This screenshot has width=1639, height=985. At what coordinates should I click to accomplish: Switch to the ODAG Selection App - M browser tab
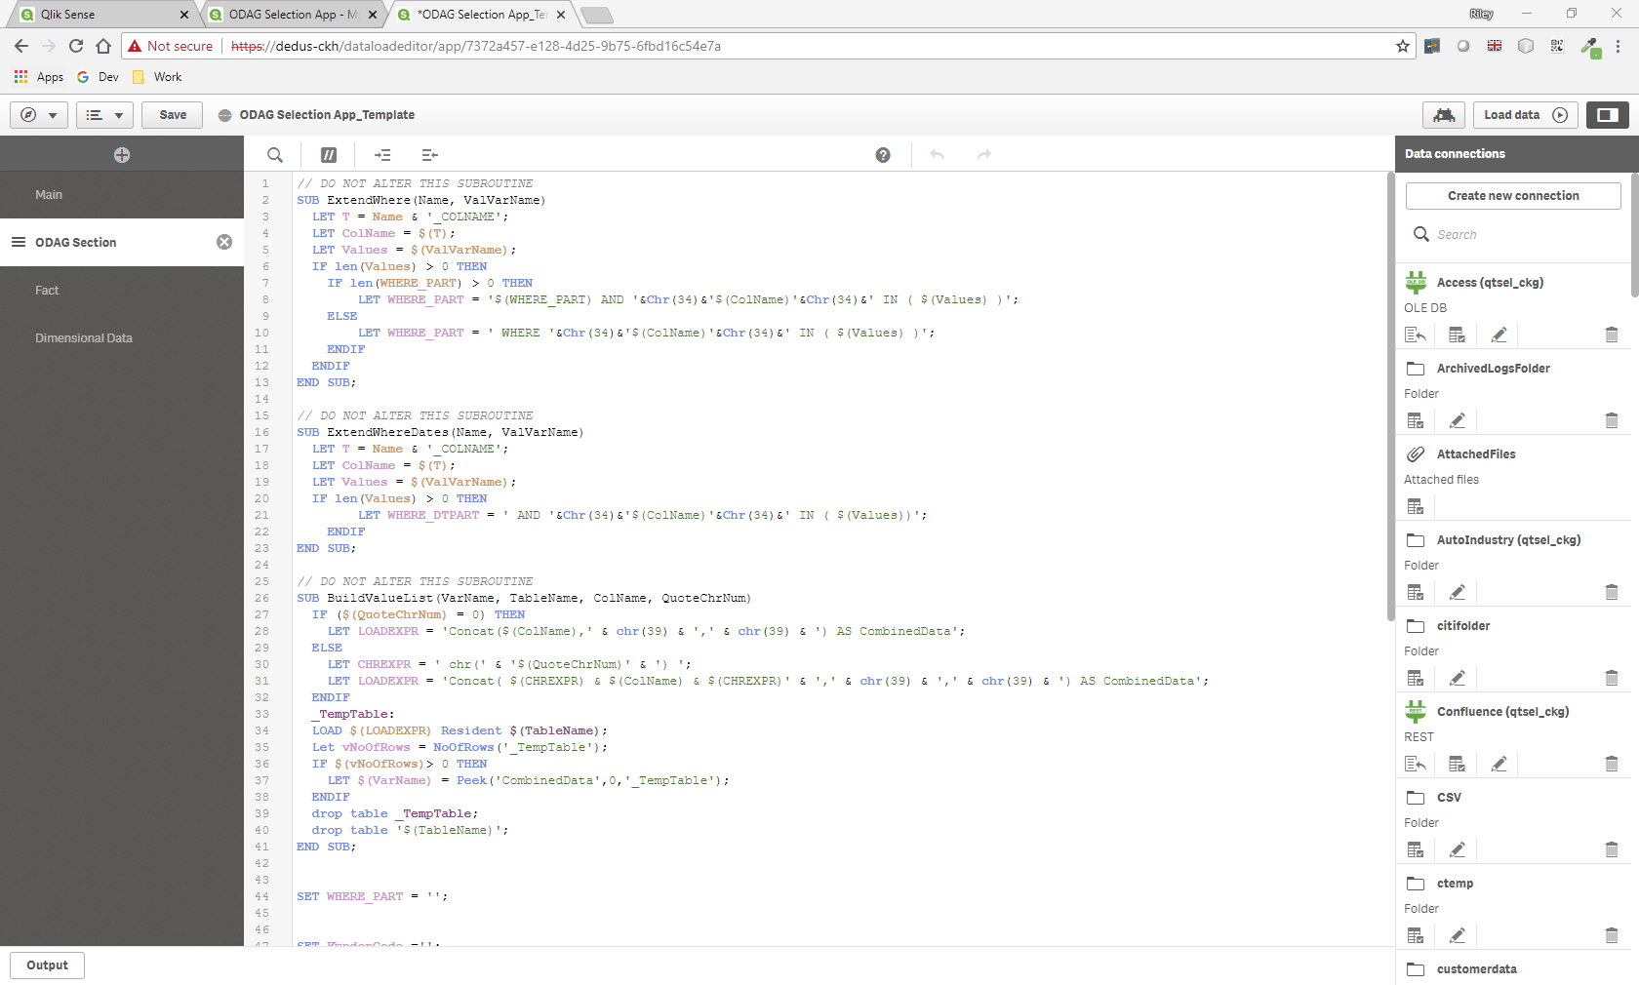pyautogui.click(x=293, y=15)
